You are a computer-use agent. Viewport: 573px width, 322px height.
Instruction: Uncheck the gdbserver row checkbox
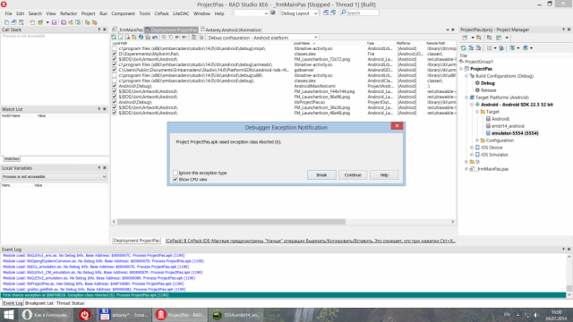pyautogui.click(x=115, y=70)
